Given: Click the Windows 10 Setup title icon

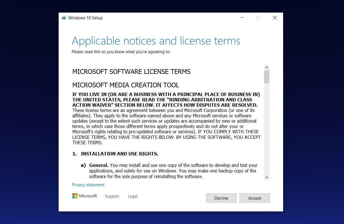Looking at the screenshot, I should click(64, 18).
